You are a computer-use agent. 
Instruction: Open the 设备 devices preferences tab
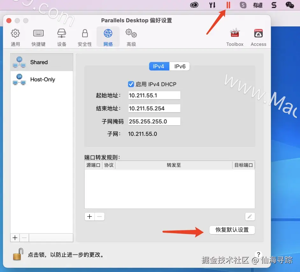(61, 37)
